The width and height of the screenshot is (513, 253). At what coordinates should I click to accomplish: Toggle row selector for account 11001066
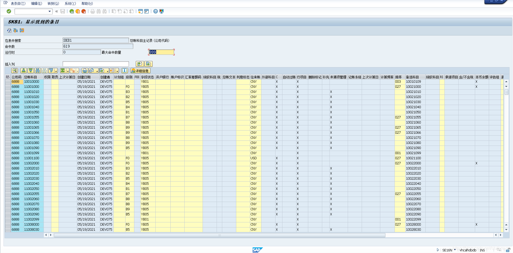tap(8, 133)
